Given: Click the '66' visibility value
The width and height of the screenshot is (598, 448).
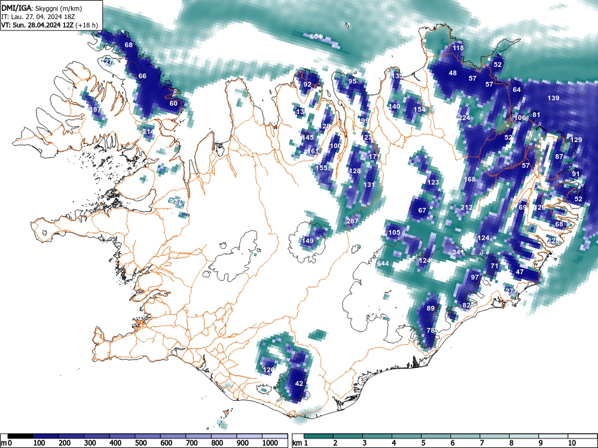Looking at the screenshot, I should coord(142,76).
